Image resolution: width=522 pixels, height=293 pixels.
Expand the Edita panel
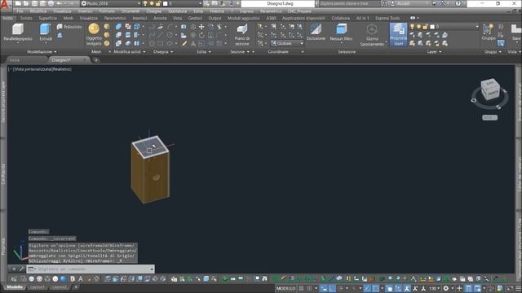point(203,52)
